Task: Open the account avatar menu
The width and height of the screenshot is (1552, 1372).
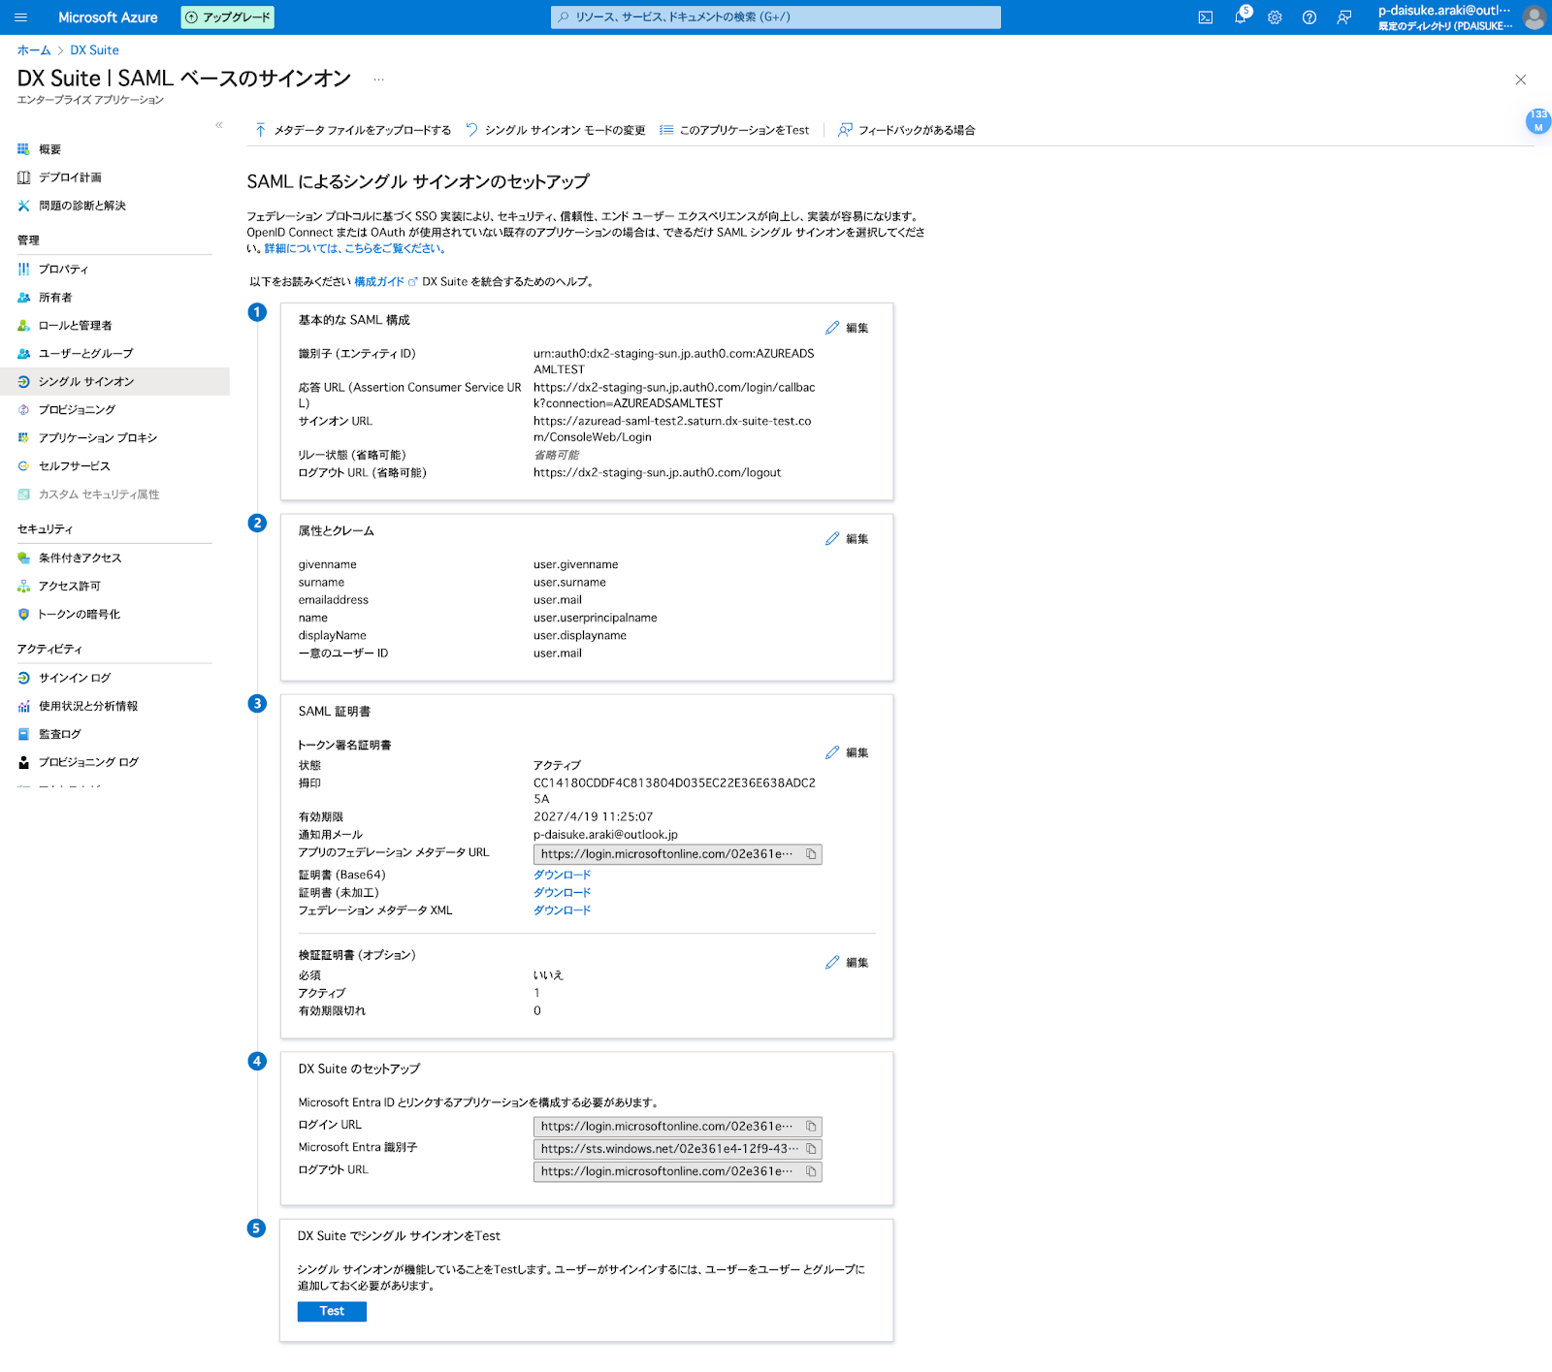Action: point(1534,17)
